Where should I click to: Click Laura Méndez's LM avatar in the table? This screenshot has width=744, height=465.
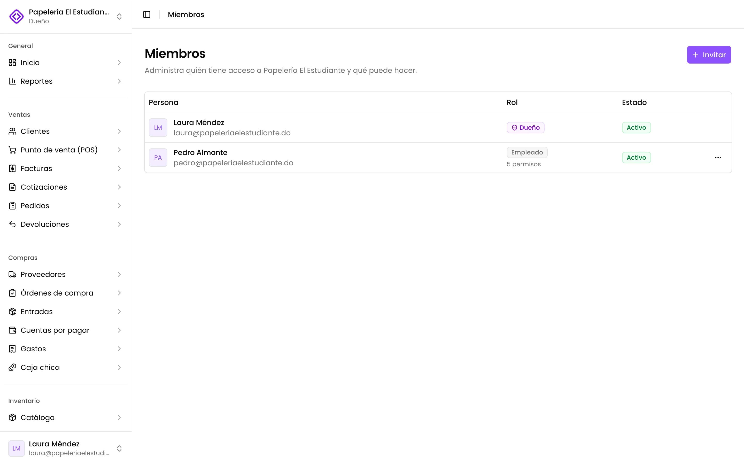click(x=158, y=128)
